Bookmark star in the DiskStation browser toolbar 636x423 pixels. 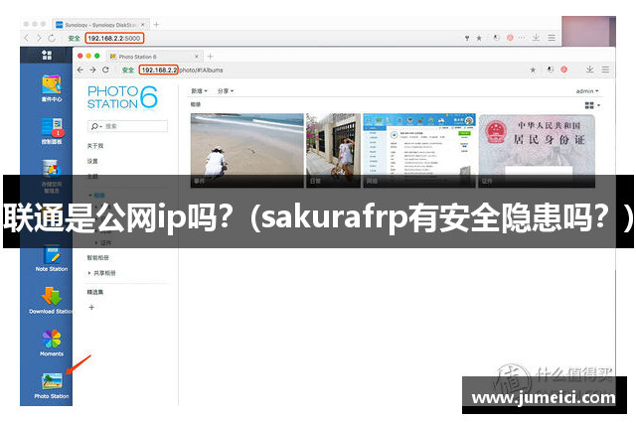(x=479, y=38)
